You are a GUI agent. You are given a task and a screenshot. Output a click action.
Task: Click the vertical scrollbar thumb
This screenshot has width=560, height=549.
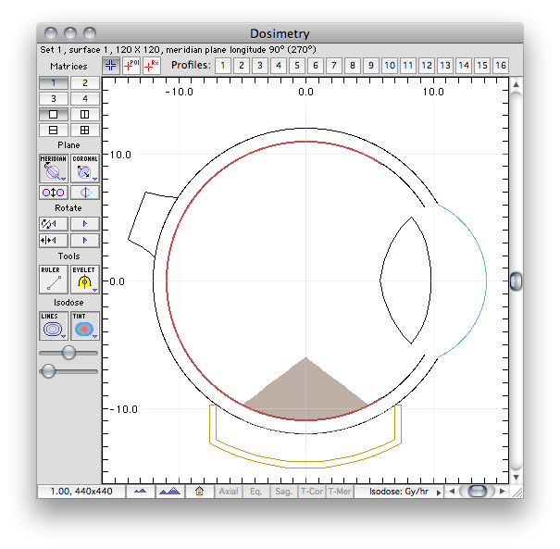(x=516, y=281)
